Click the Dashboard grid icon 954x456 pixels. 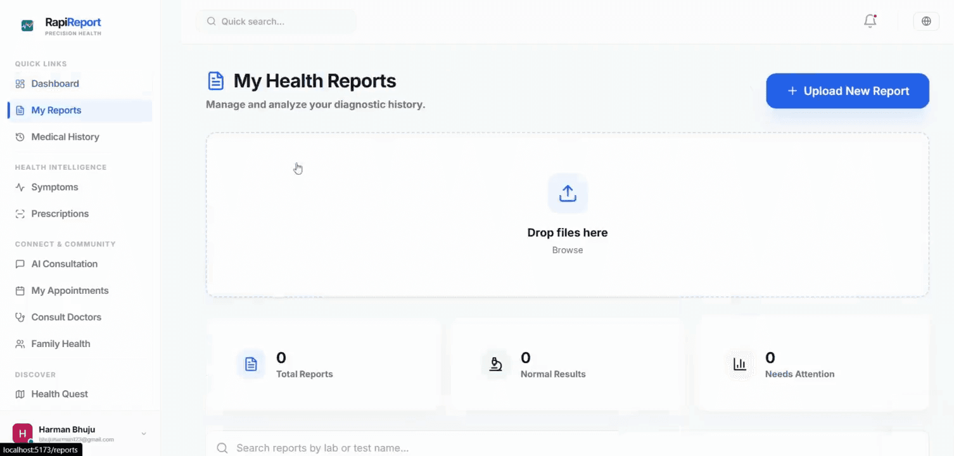[x=20, y=84]
